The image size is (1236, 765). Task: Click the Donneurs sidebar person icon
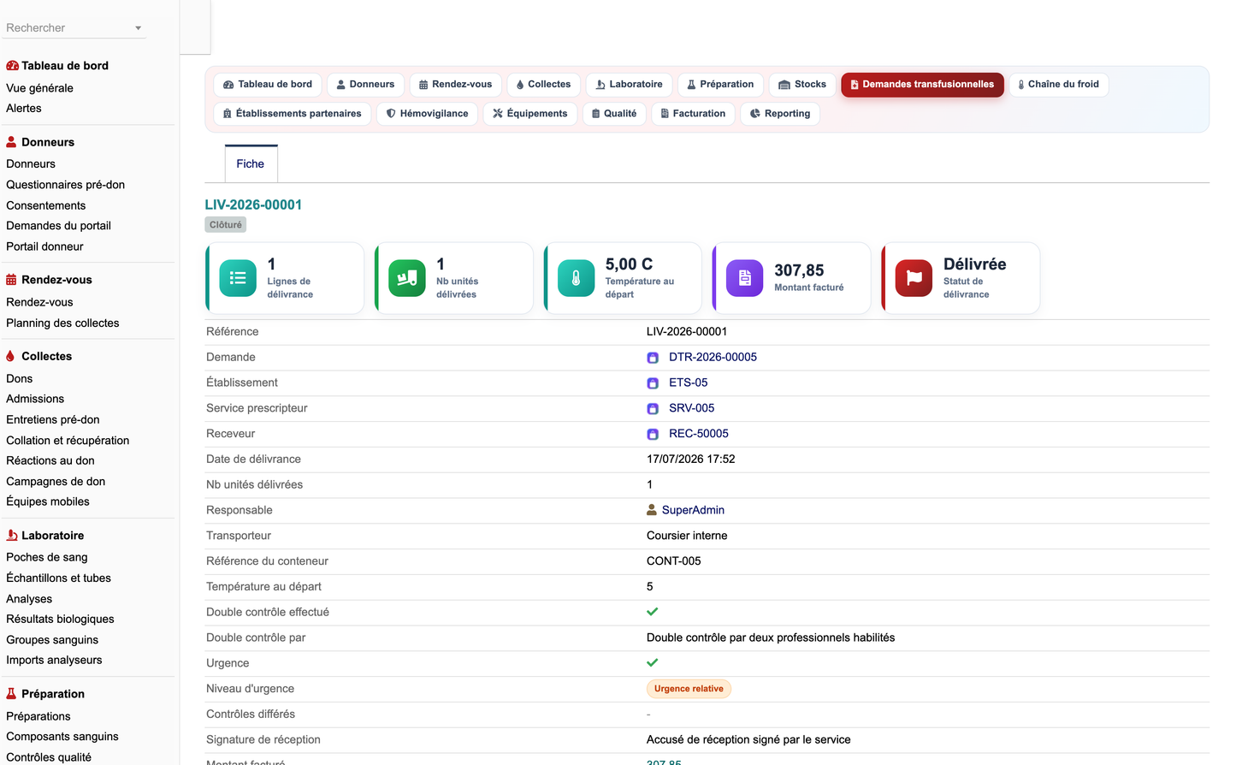[x=11, y=142]
